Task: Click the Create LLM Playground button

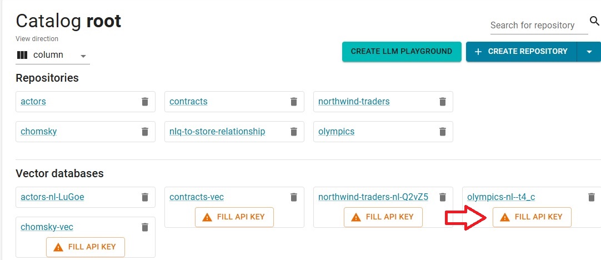Action: [x=402, y=51]
